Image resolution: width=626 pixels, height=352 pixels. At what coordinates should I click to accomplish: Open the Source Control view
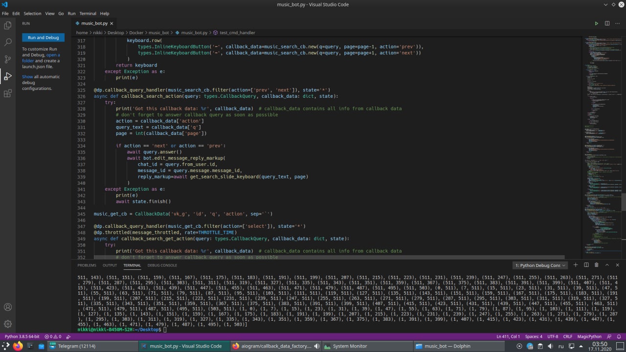click(x=8, y=59)
